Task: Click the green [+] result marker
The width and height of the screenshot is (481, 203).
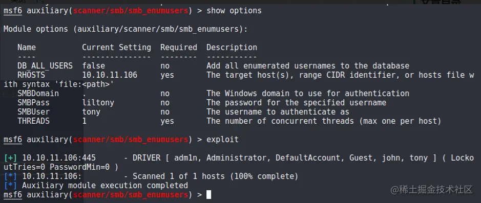Action: [x=10, y=158]
